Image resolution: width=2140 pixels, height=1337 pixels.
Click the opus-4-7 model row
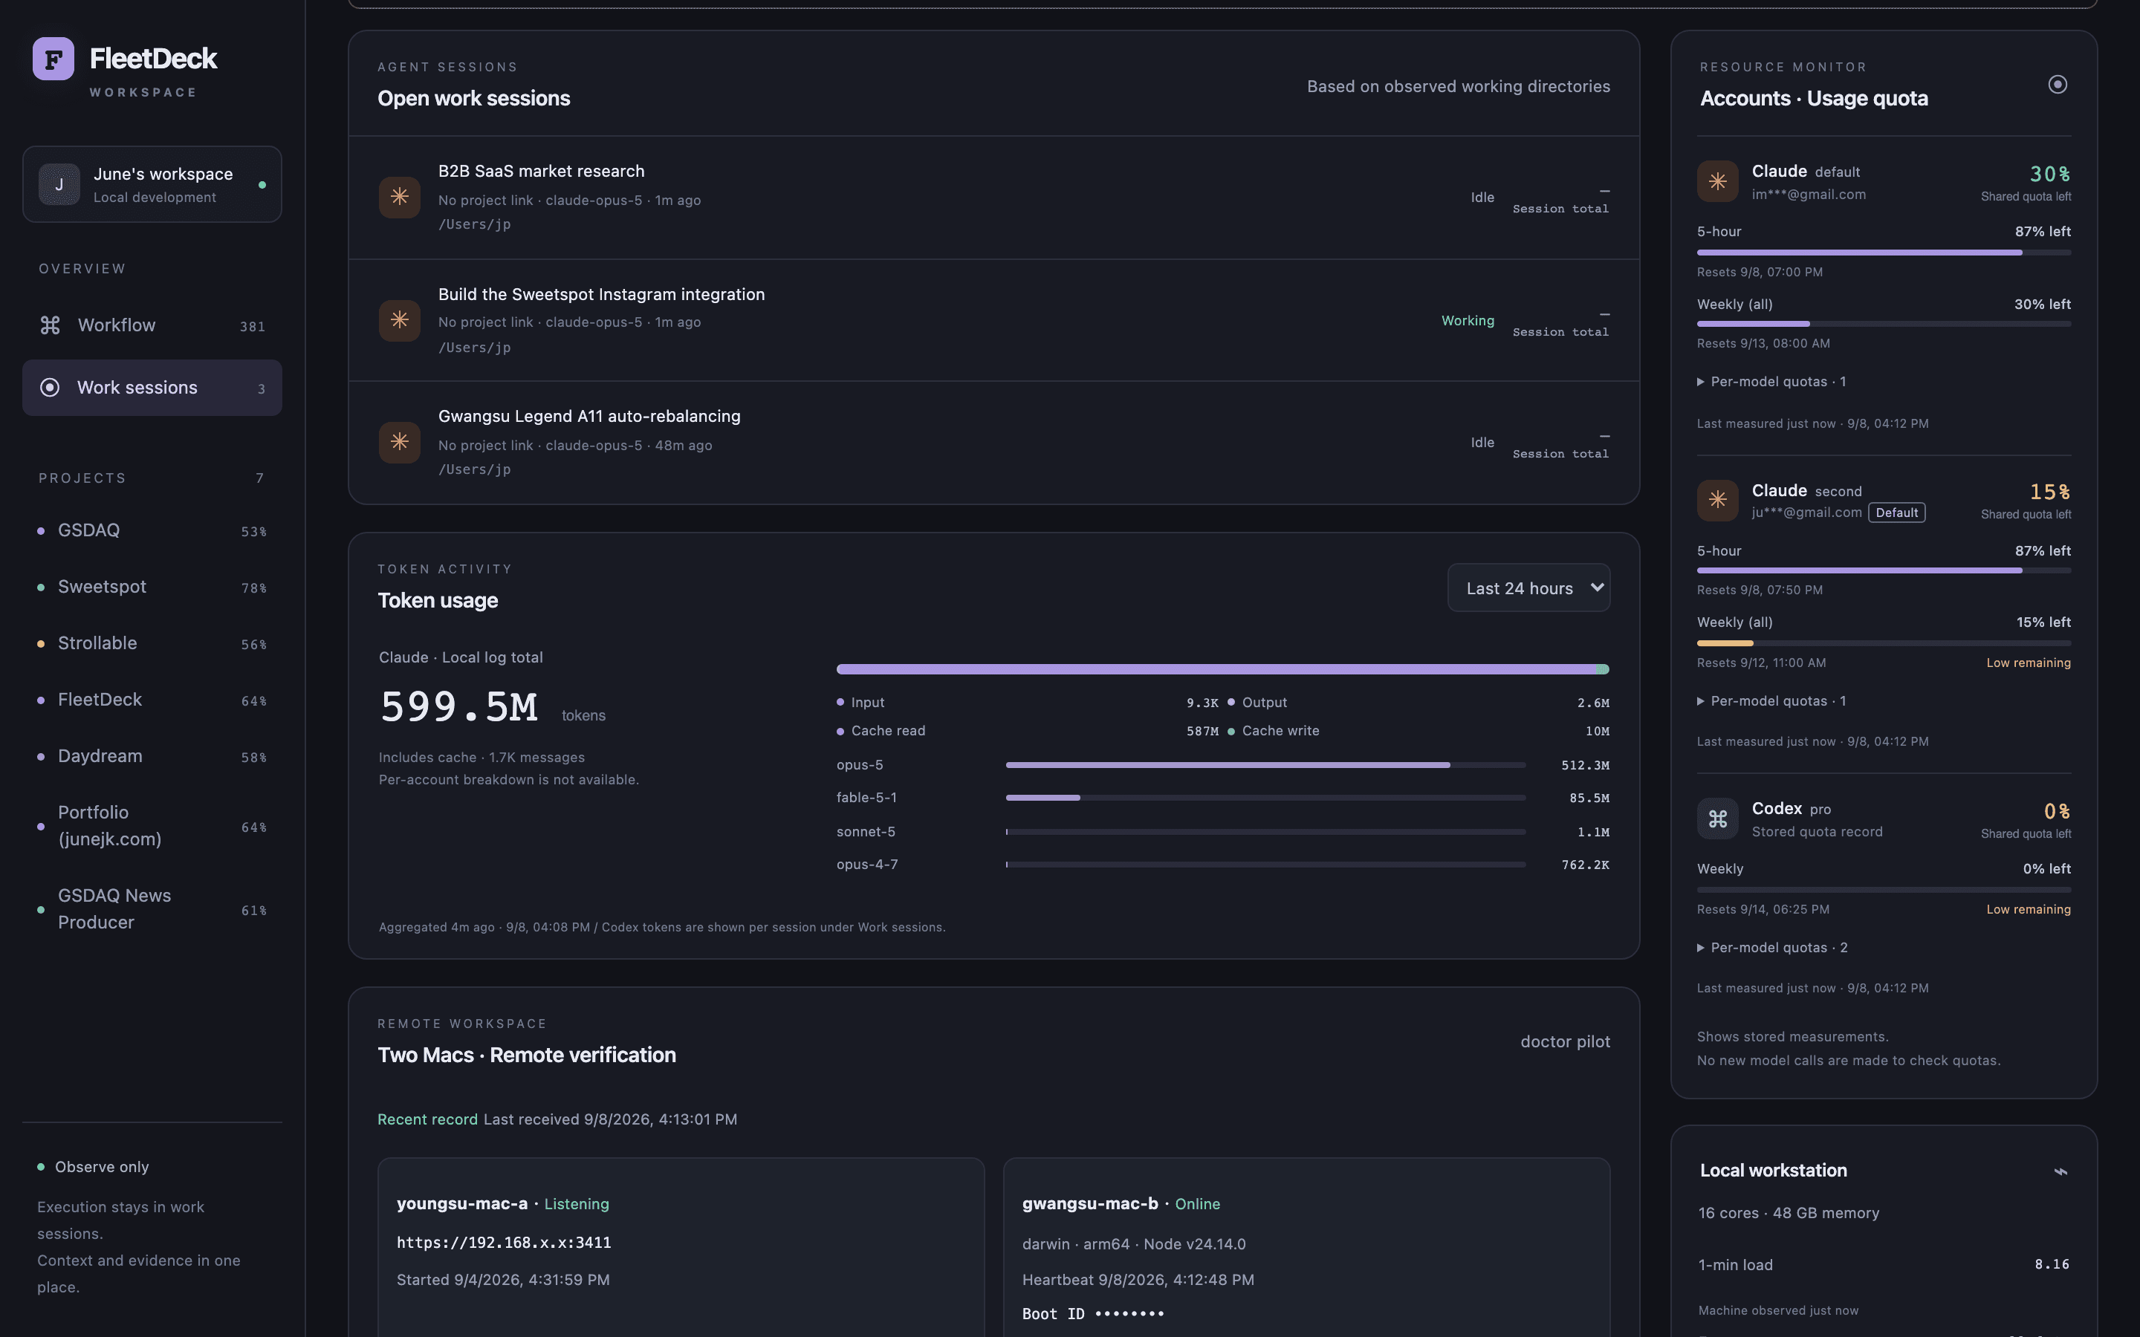(x=1223, y=865)
